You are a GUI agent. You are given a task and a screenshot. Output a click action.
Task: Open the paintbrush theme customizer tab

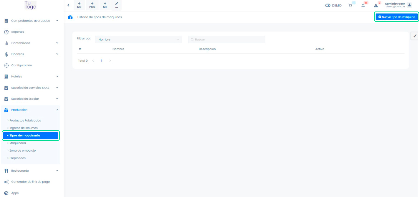tap(415, 36)
